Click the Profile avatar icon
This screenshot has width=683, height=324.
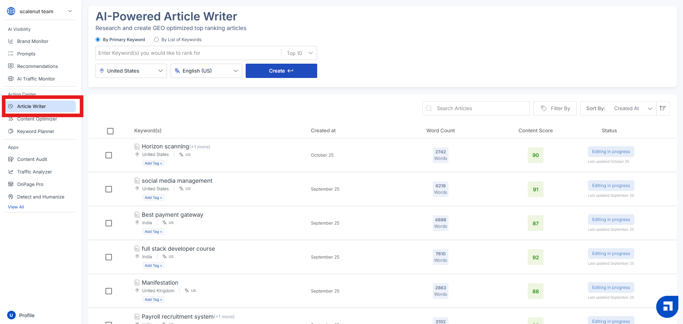point(11,315)
